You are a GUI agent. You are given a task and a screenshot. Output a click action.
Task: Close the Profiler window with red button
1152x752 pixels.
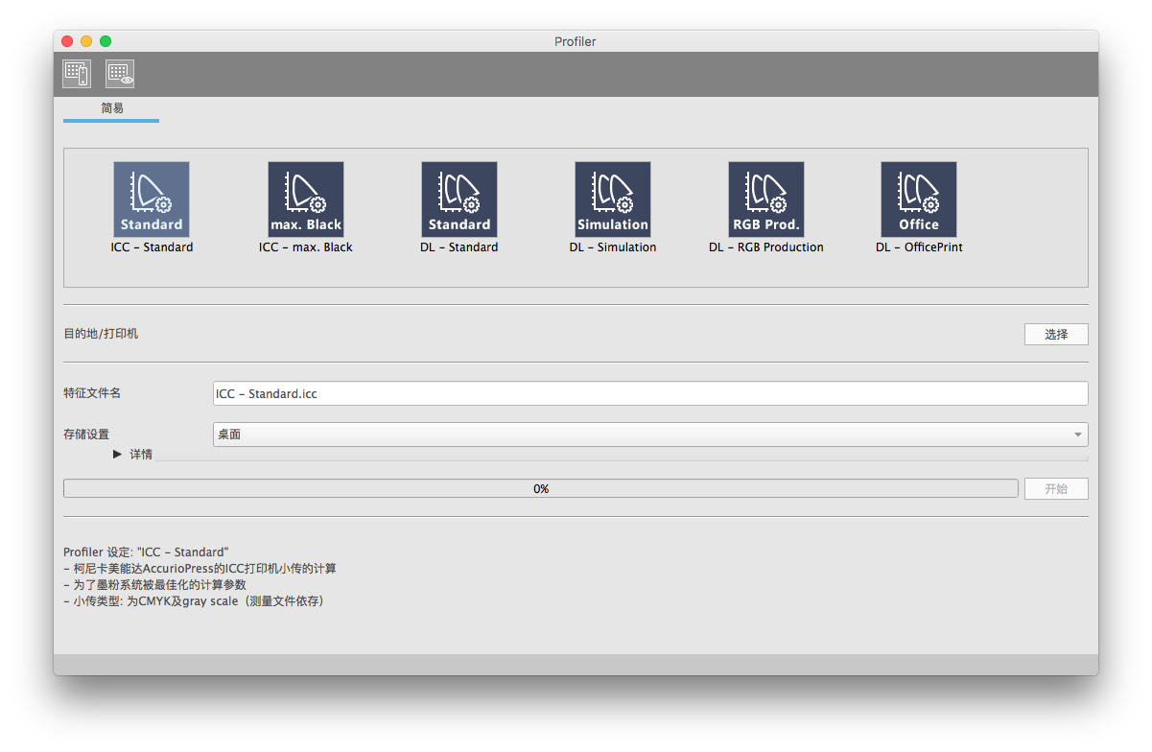click(67, 41)
